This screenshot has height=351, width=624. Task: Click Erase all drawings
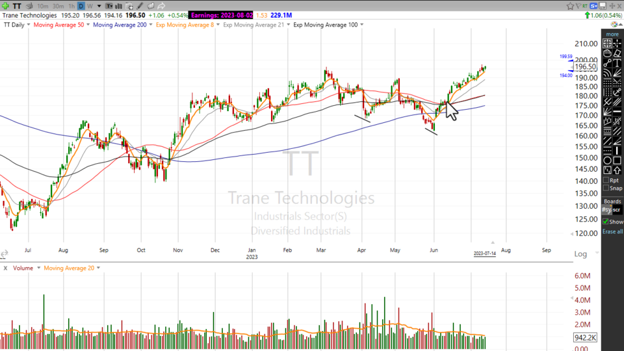pos(612,231)
